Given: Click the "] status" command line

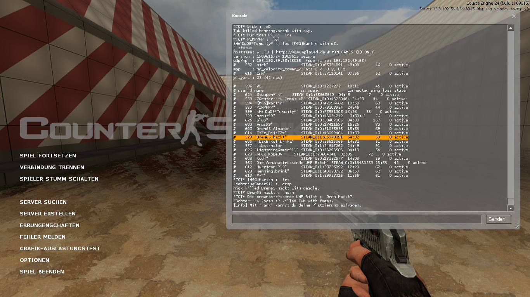Looking at the screenshot, I should 242,48.
